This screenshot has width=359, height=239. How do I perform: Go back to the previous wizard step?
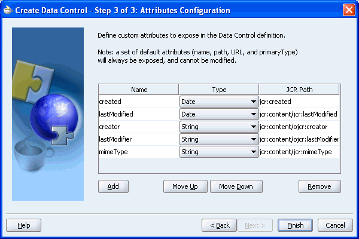point(219,225)
